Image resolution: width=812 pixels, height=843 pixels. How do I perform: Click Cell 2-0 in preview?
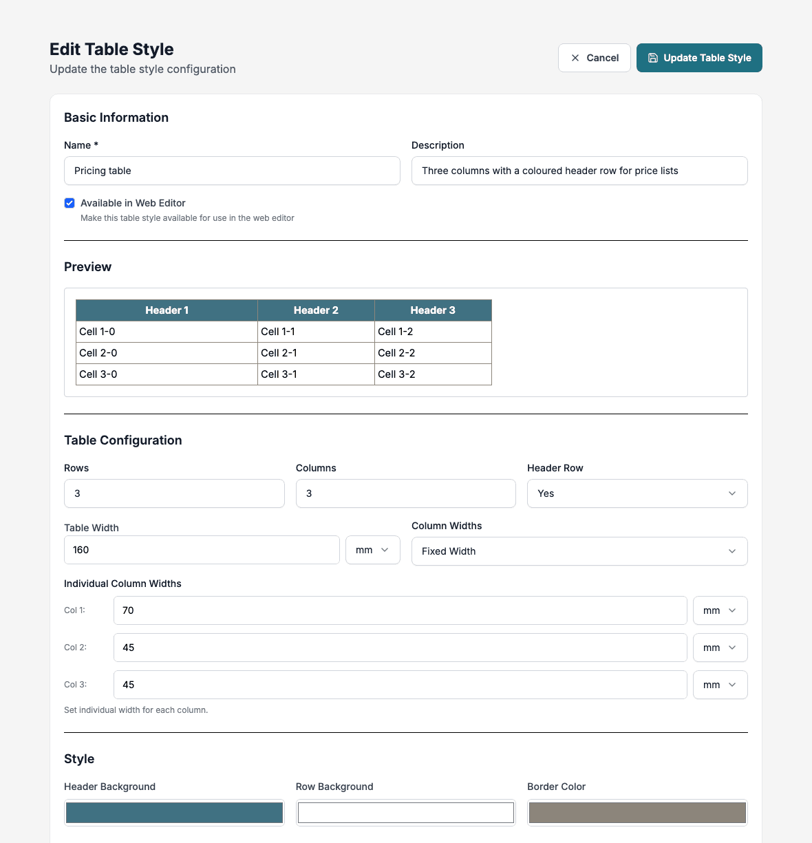(167, 353)
